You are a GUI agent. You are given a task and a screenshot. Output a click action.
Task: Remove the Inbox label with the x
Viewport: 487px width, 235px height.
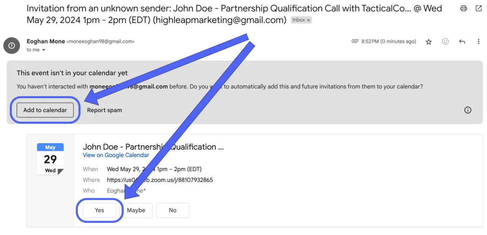[x=308, y=20]
